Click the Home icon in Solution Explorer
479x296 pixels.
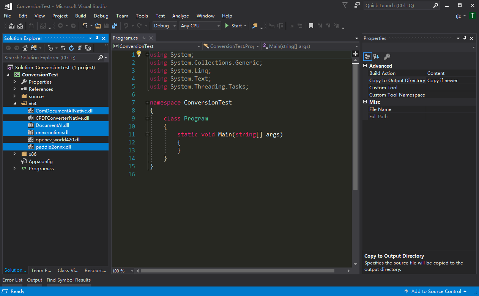(x=25, y=48)
